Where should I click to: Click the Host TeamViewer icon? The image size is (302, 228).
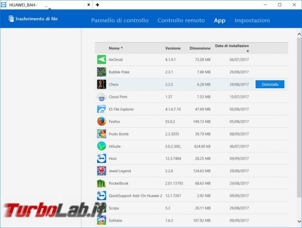click(101, 158)
